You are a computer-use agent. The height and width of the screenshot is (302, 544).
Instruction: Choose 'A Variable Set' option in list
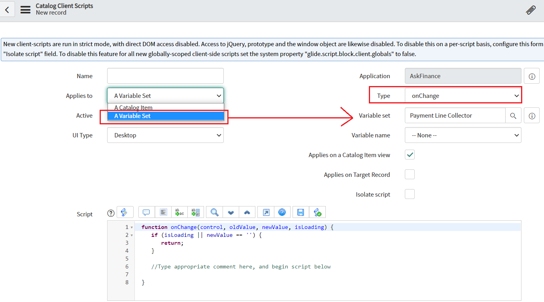132,116
